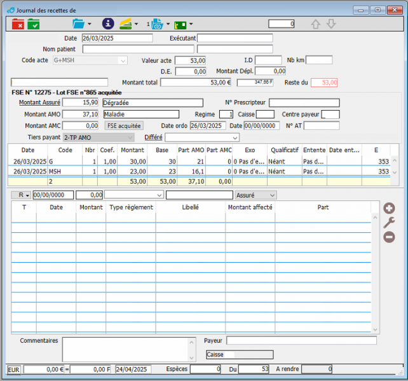Click the down arrow navigation icon
The image size is (408, 381).
coord(330,24)
